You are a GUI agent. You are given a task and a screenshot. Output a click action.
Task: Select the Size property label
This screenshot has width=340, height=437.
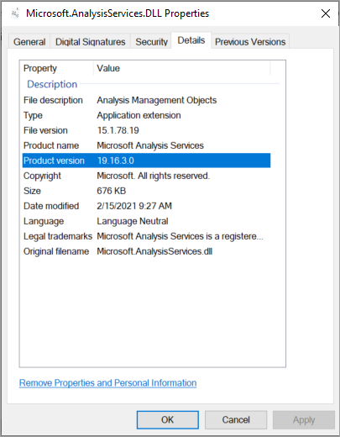click(x=32, y=191)
